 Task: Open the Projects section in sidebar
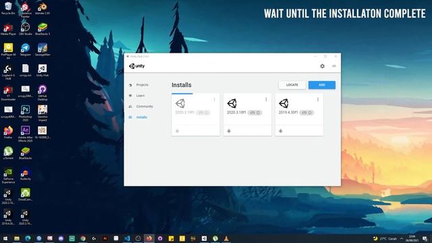(142, 85)
